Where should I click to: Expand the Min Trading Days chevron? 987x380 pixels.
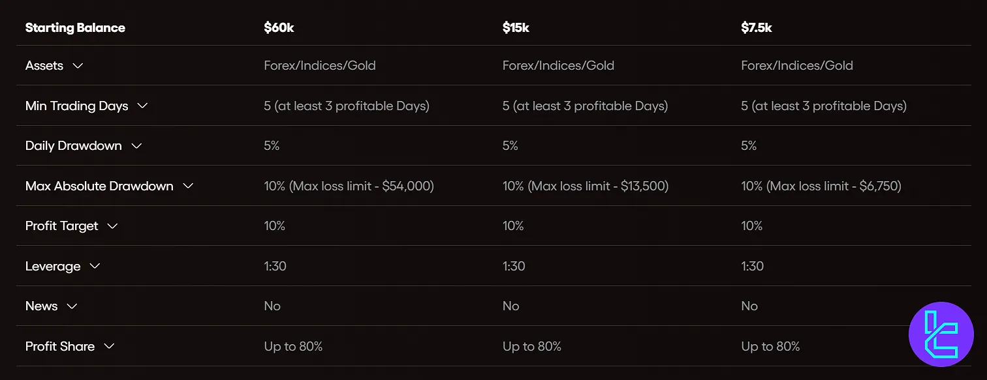[142, 106]
